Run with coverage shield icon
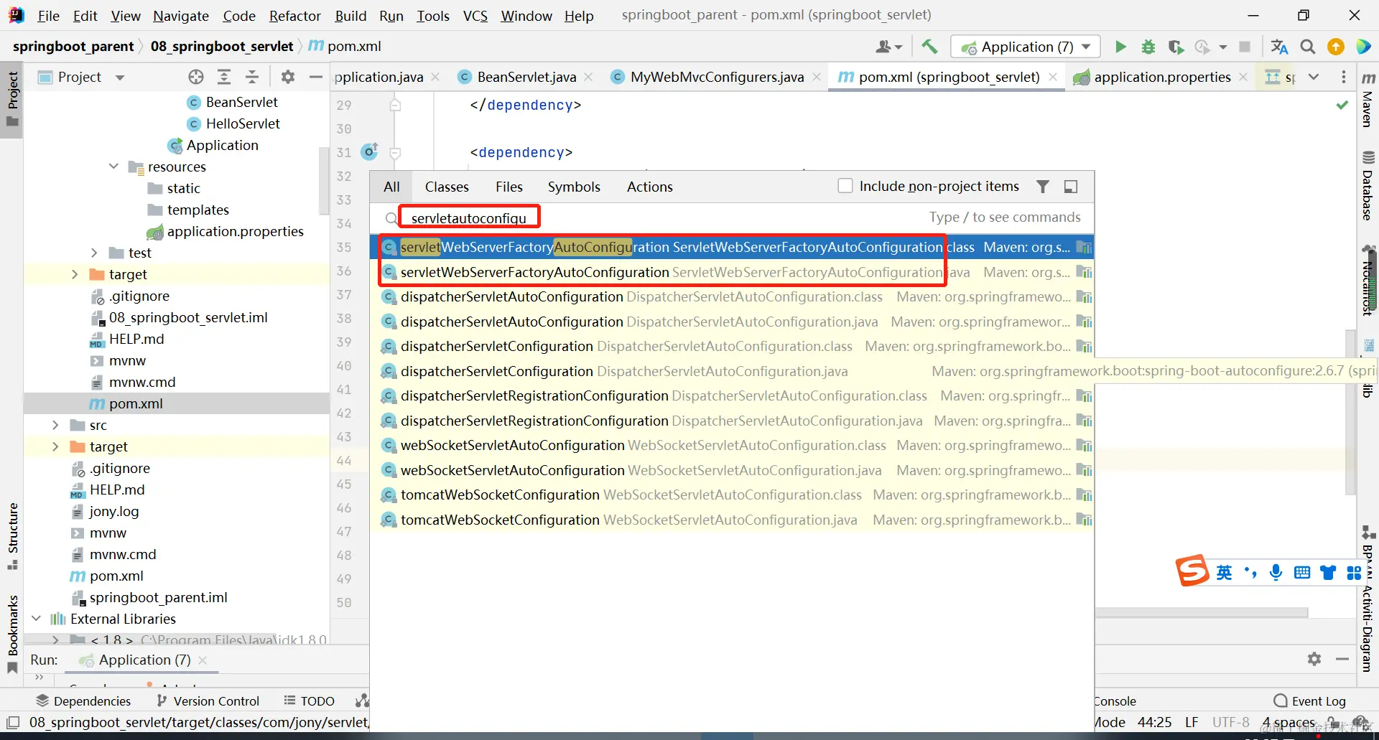 pos(1176,47)
